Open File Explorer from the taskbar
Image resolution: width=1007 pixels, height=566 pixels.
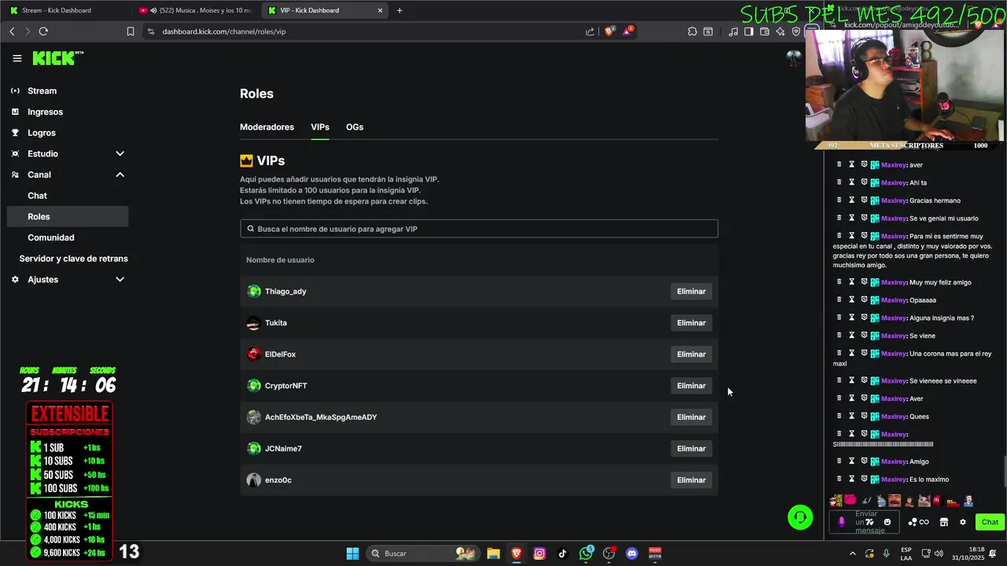tap(493, 553)
